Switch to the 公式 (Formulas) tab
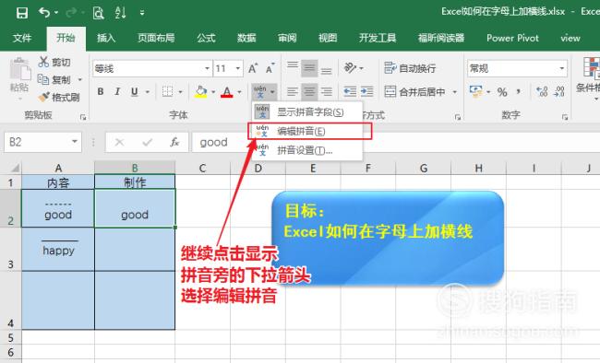 206,38
